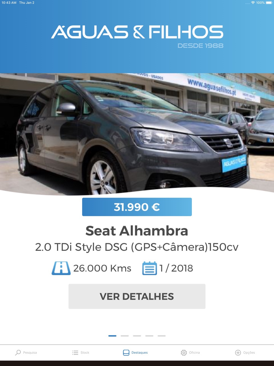Tap the battery icon in status bar

coord(269,3)
